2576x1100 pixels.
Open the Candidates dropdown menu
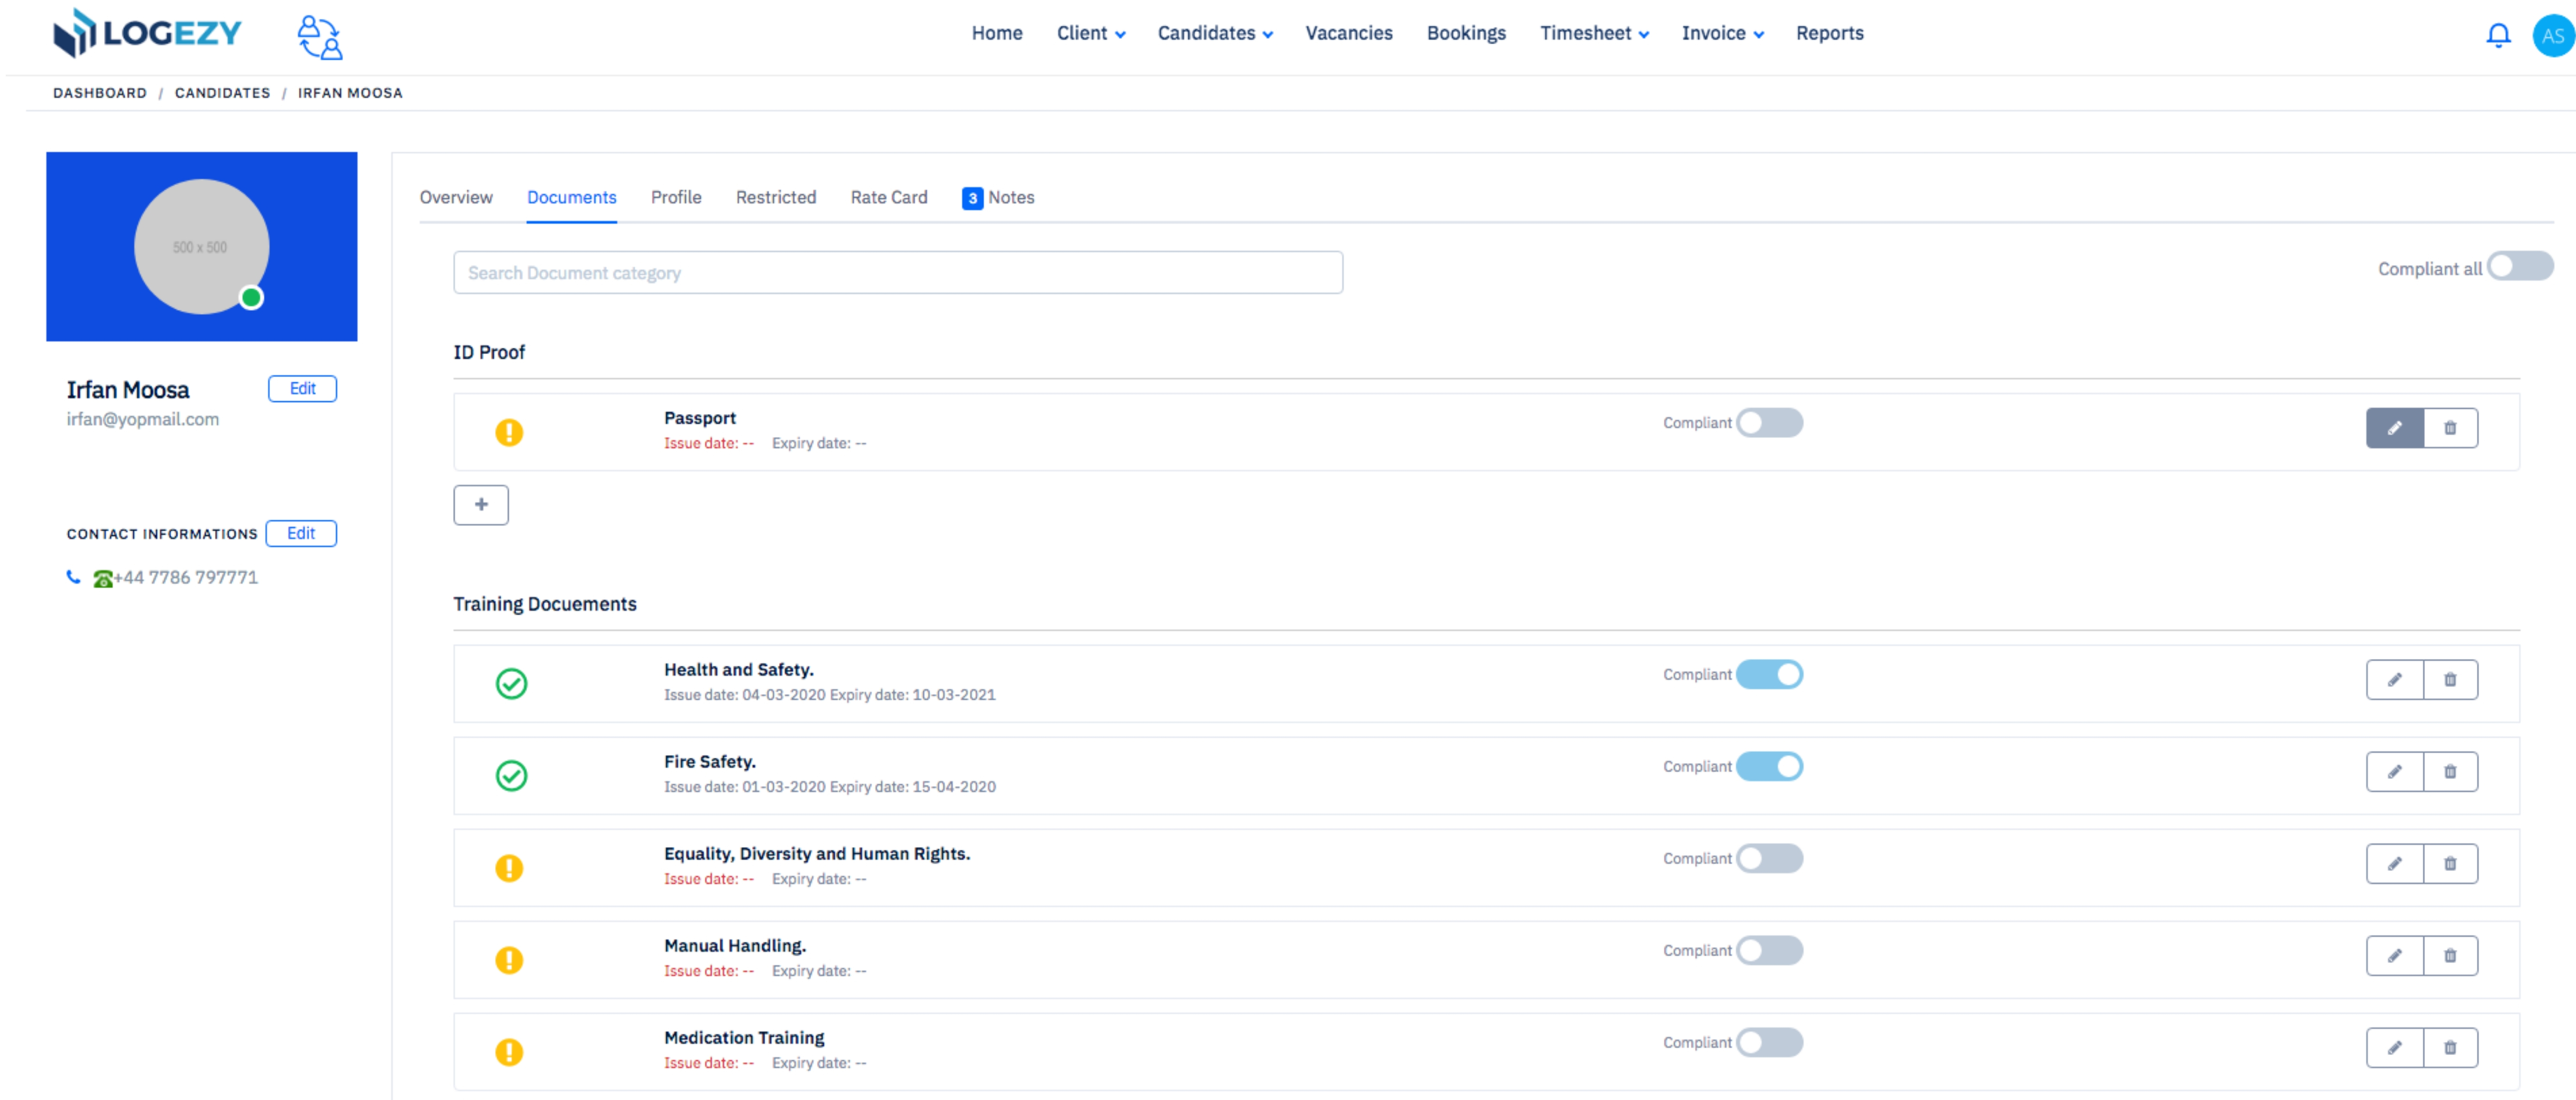1215,33
